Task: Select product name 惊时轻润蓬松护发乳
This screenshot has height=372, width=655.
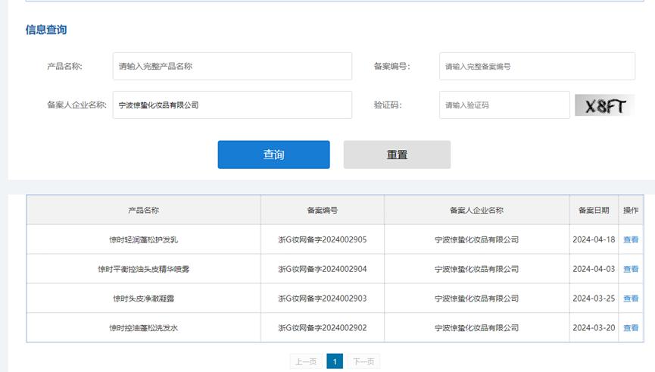Action: point(144,239)
